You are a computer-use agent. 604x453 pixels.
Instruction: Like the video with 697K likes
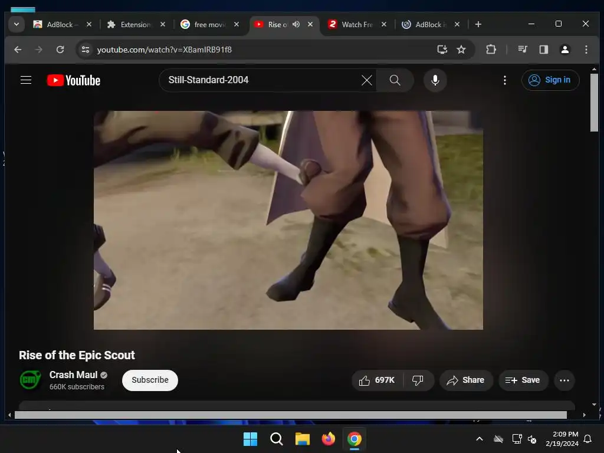[377, 380]
